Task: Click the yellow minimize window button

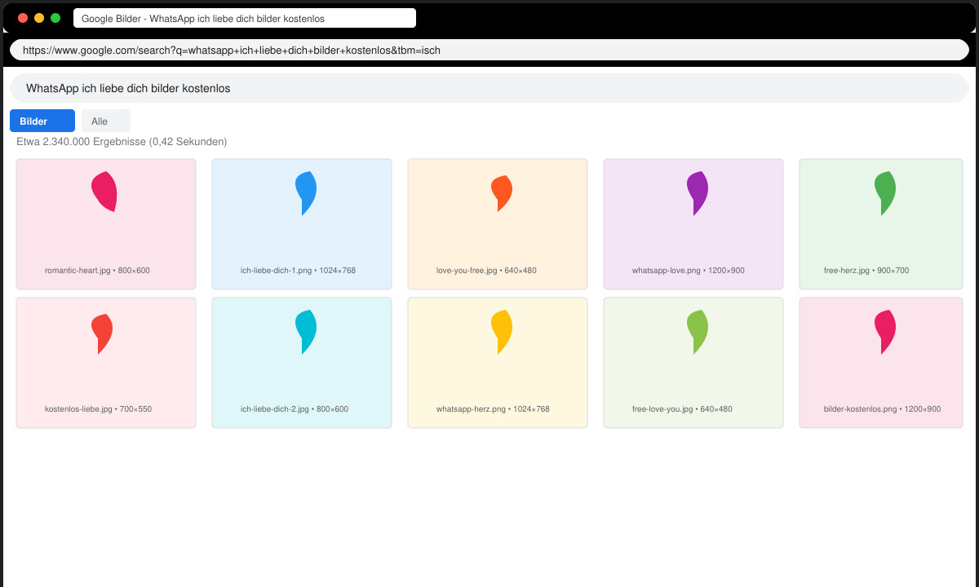Action: coord(39,18)
